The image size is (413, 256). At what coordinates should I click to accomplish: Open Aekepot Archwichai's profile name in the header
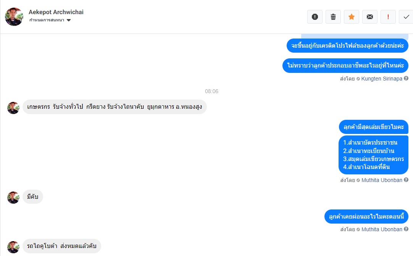[x=56, y=12]
